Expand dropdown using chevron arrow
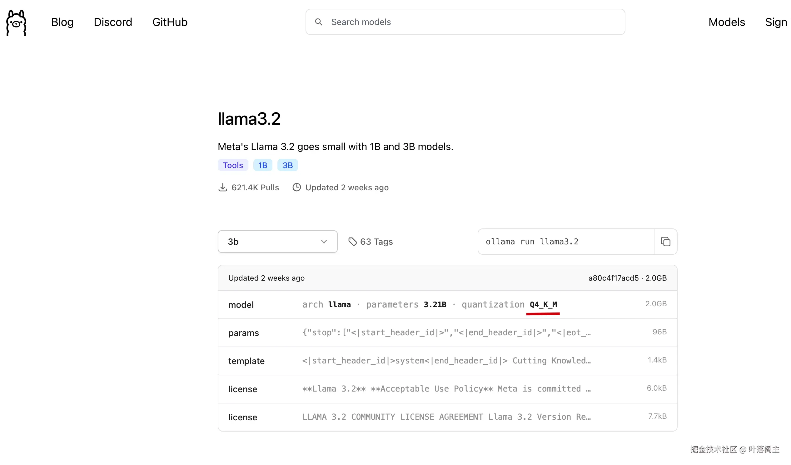 (x=324, y=242)
